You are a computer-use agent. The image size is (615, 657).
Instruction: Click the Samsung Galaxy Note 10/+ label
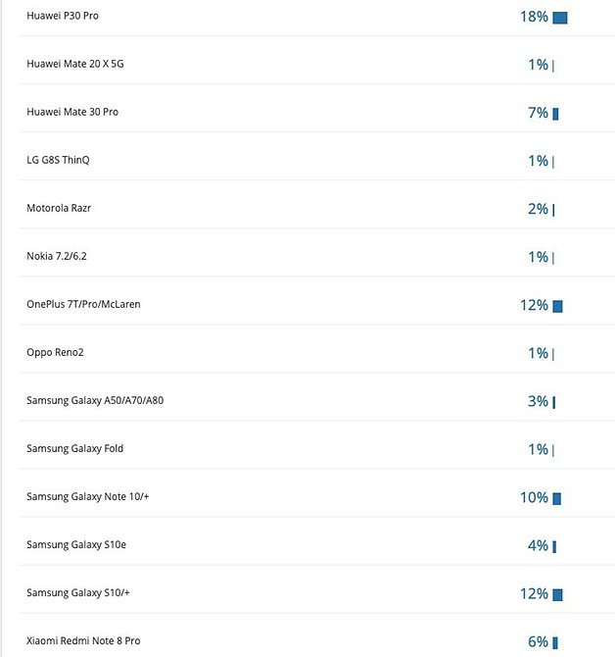pos(87,497)
